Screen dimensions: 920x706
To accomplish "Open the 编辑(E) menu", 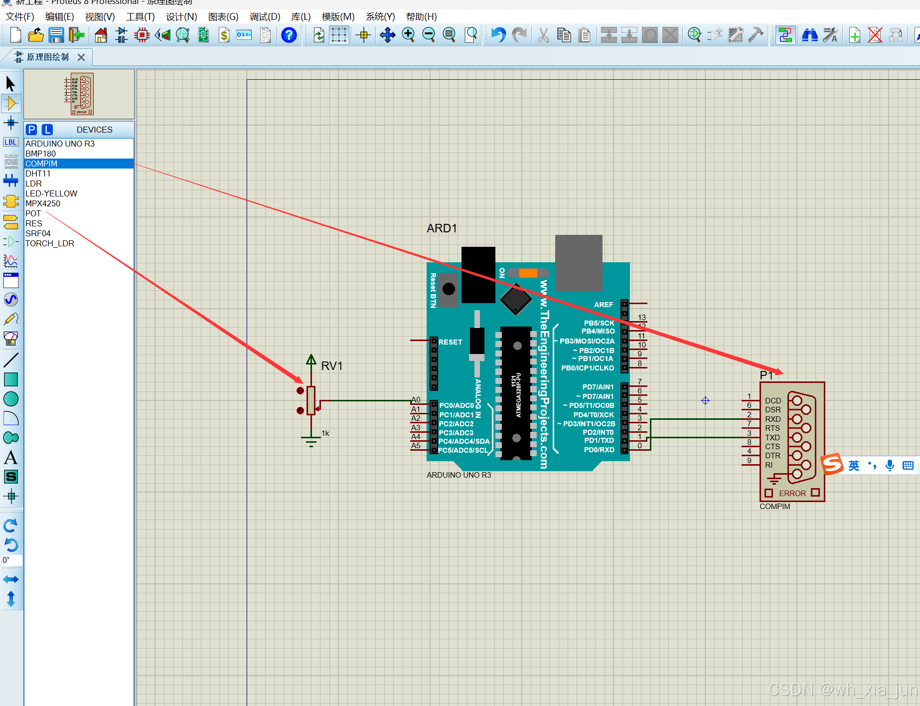I will (x=59, y=16).
